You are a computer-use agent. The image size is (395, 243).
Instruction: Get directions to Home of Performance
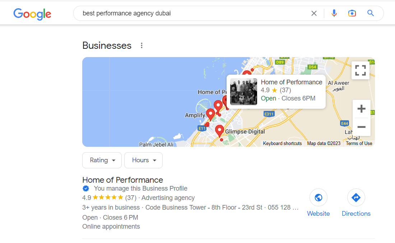(356, 203)
